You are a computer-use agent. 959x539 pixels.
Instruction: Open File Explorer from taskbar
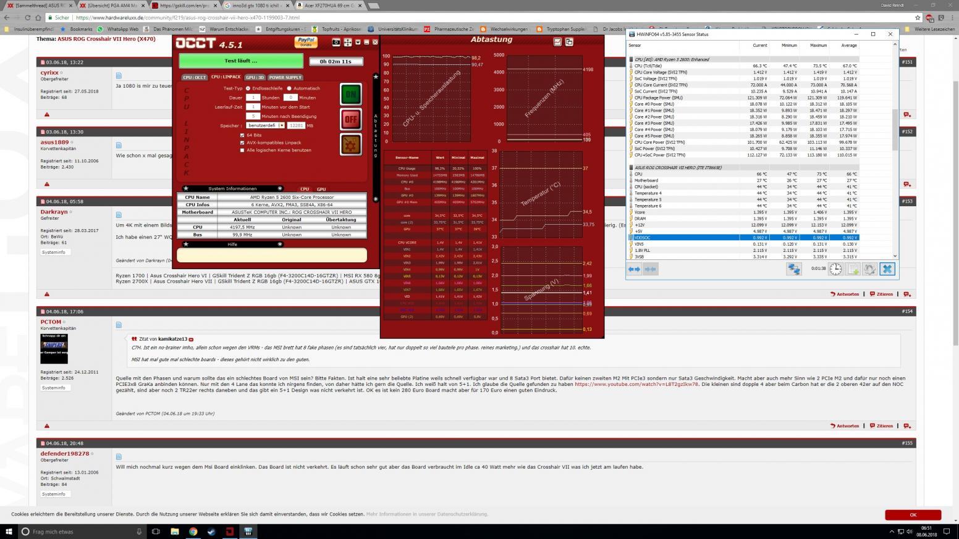174,532
